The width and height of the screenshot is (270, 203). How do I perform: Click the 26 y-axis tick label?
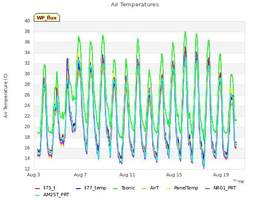(x=27, y=95)
